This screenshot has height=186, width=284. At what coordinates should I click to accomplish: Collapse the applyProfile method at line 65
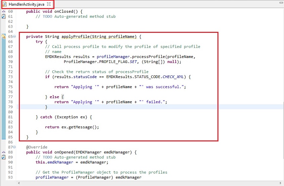(14, 37)
